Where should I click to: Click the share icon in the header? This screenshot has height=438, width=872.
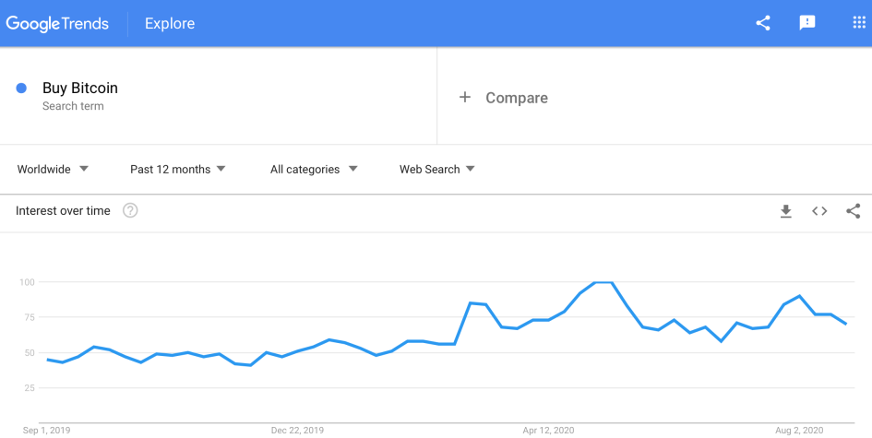click(763, 23)
